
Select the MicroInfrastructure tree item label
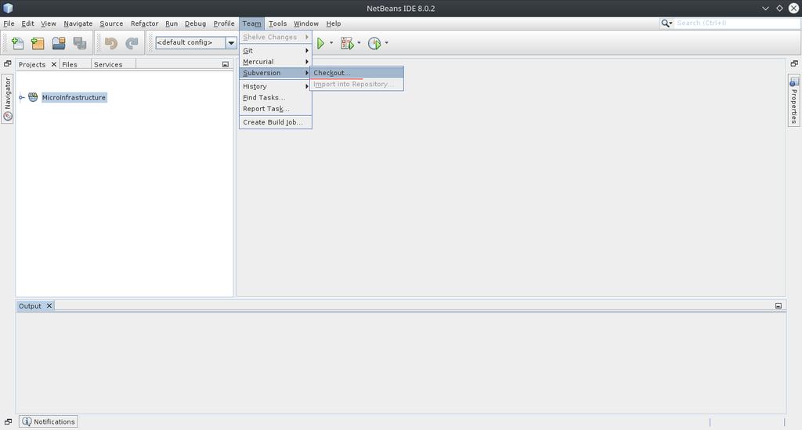(x=74, y=97)
